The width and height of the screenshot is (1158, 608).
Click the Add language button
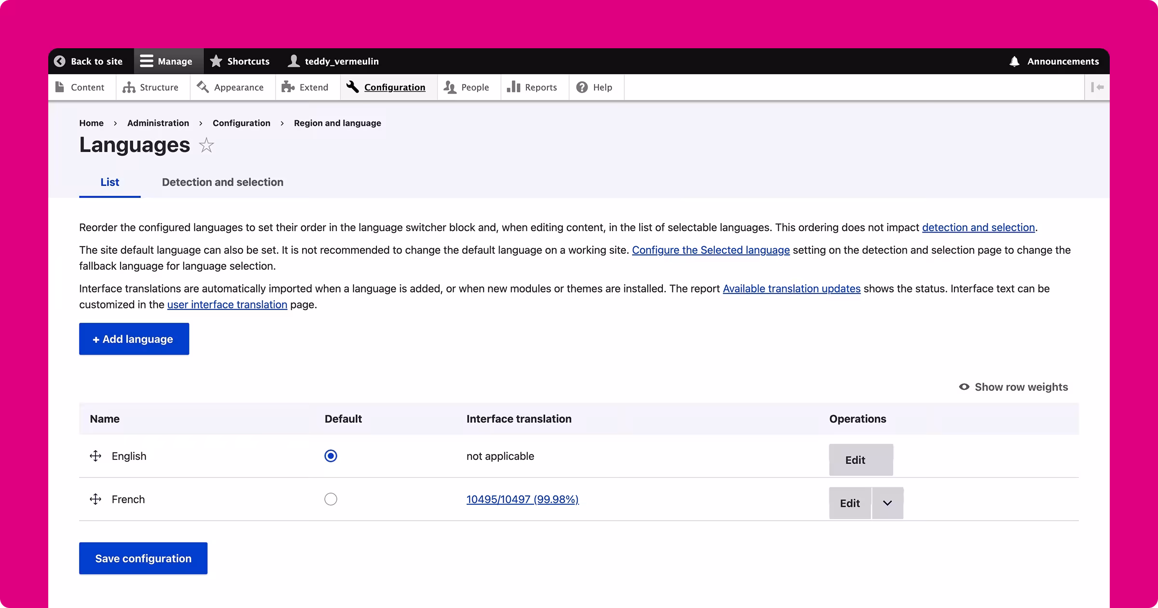pos(134,339)
